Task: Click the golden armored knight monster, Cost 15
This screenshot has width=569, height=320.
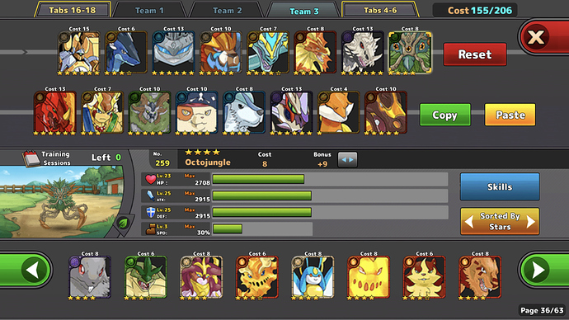Action: tap(78, 53)
